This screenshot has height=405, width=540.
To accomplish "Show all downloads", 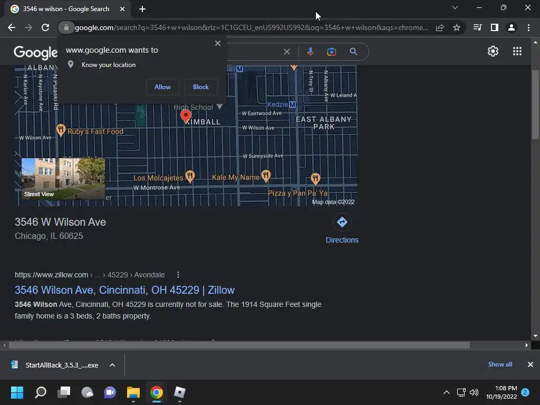I will click(500, 364).
